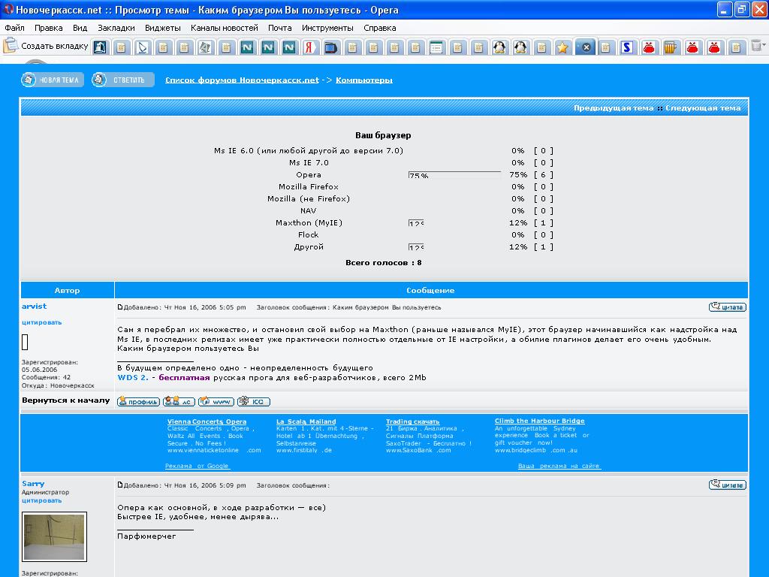Click the Ms IE 7.0 poll option
This screenshot has width=769, height=577.
click(x=309, y=163)
